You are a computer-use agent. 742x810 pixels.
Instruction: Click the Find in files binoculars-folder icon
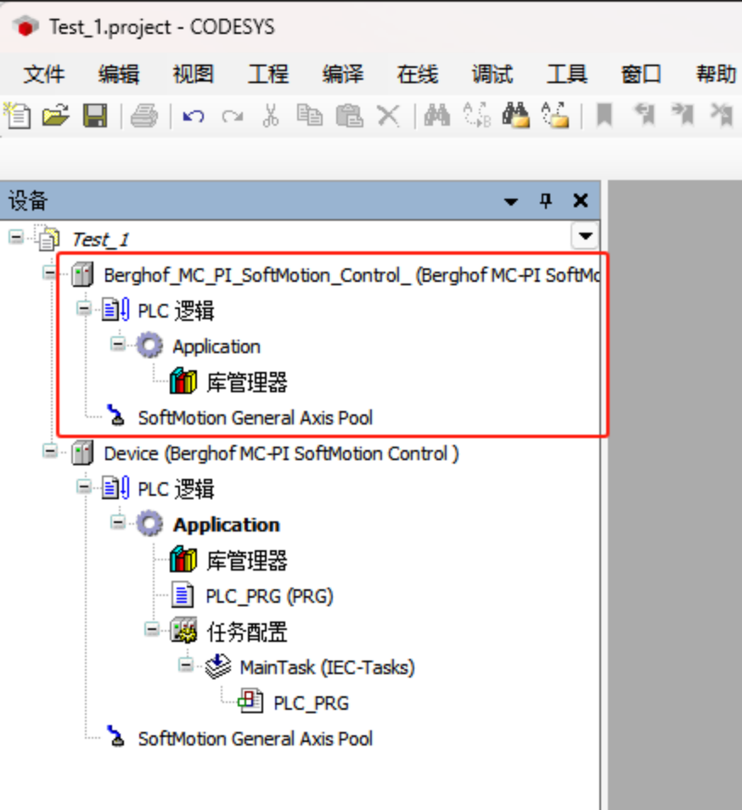(516, 115)
